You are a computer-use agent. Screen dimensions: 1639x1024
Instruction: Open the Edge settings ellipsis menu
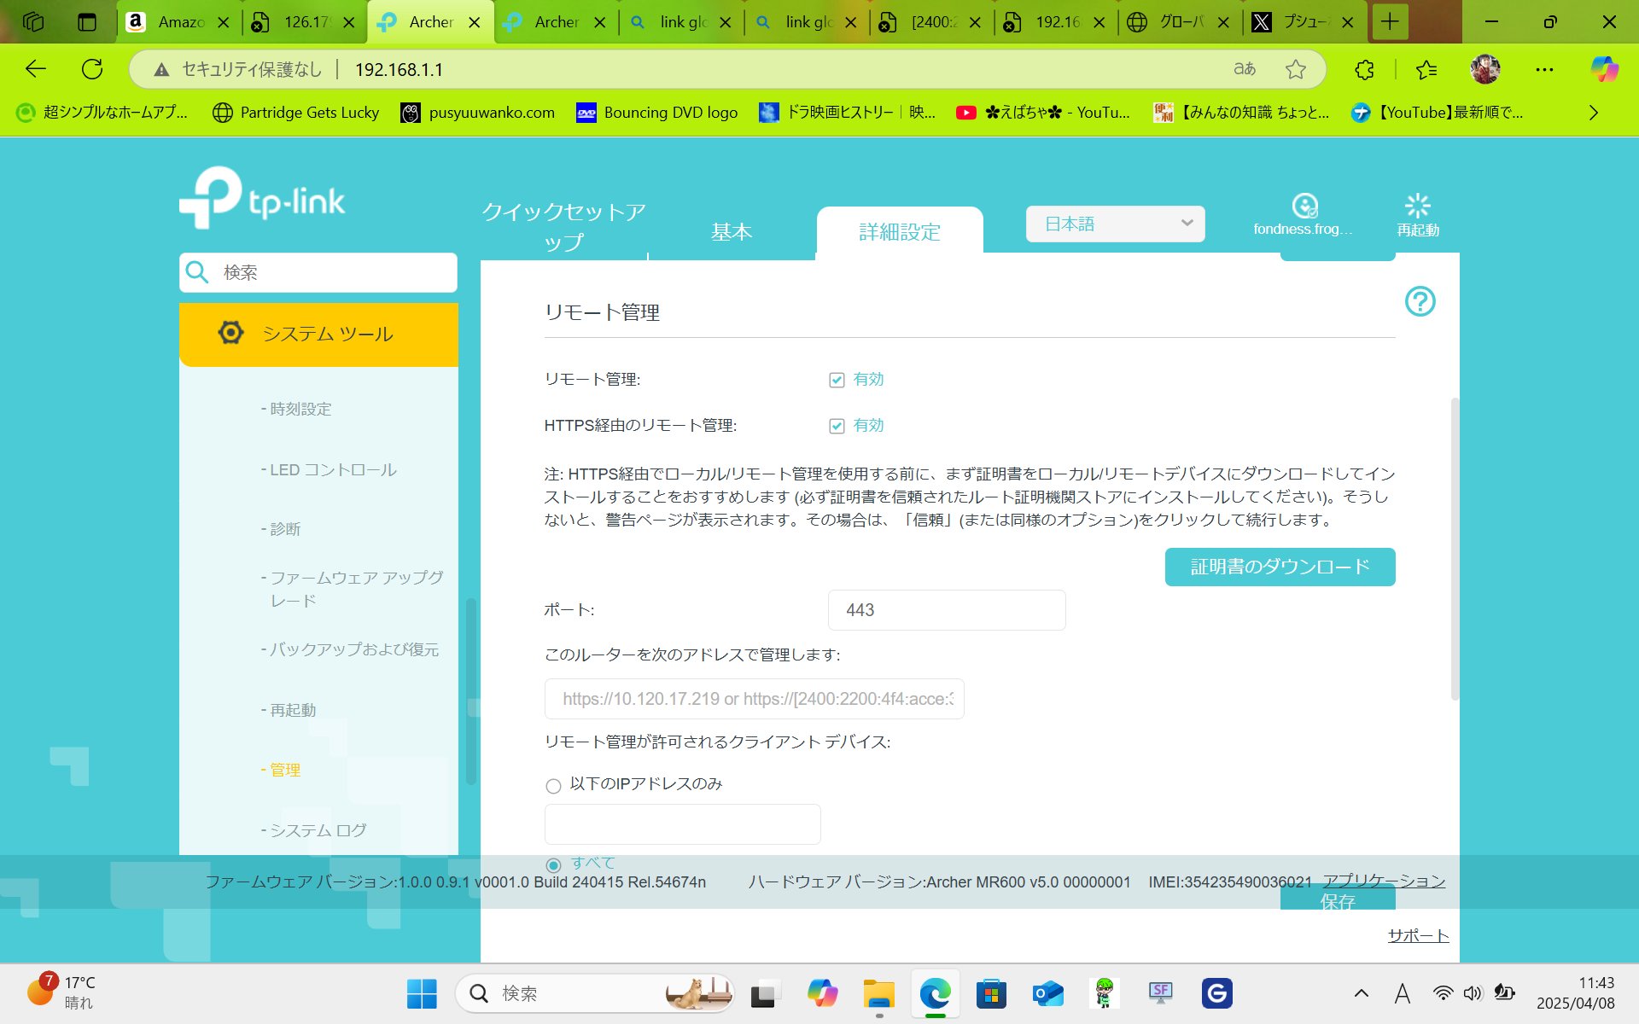pos(1544,69)
